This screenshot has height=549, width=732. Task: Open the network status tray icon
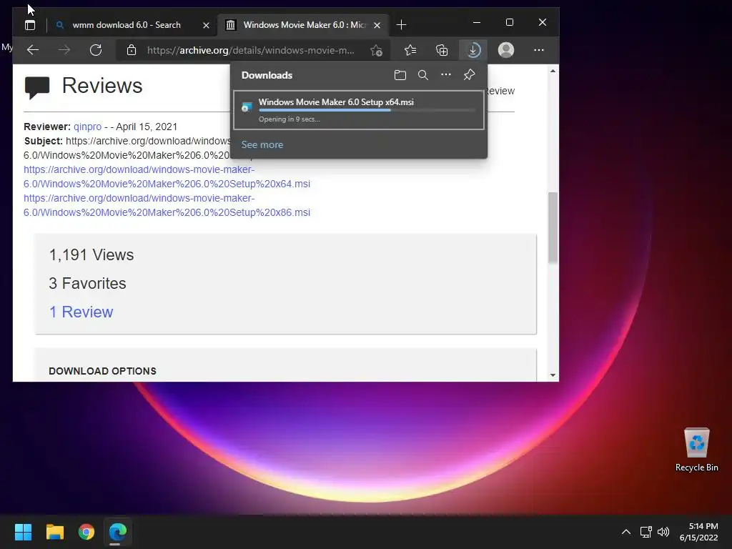click(646, 532)
